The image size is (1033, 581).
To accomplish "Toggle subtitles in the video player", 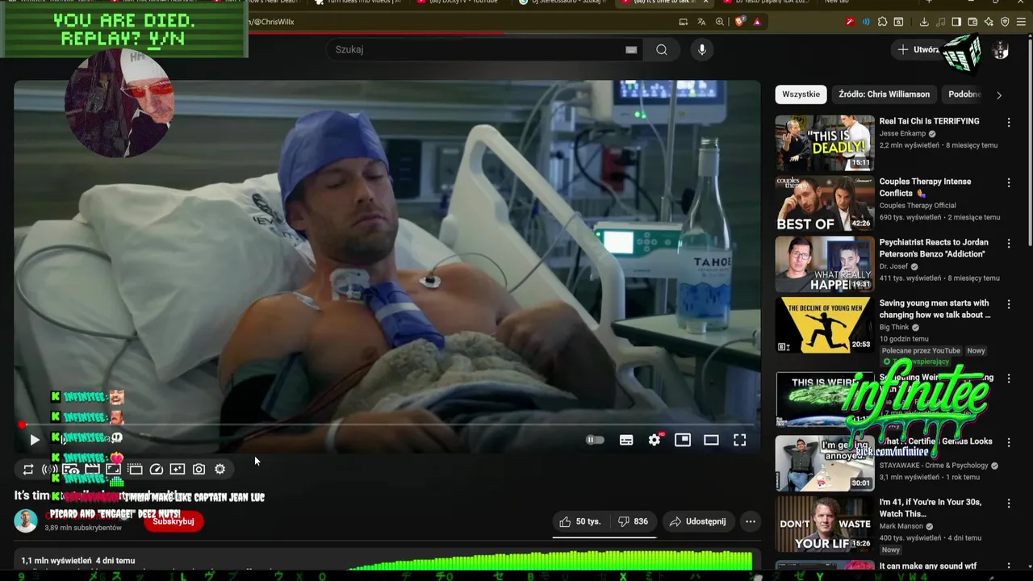I will (x=626, y=440).
